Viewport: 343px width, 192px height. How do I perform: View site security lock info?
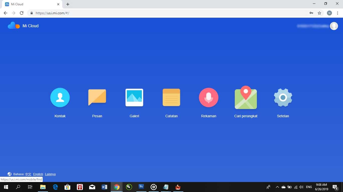click(32, 13)
